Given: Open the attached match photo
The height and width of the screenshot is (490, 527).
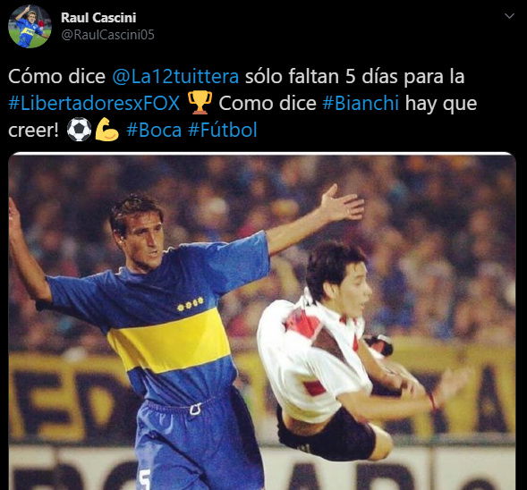Looking at the screenshot, I should point(262,321).
